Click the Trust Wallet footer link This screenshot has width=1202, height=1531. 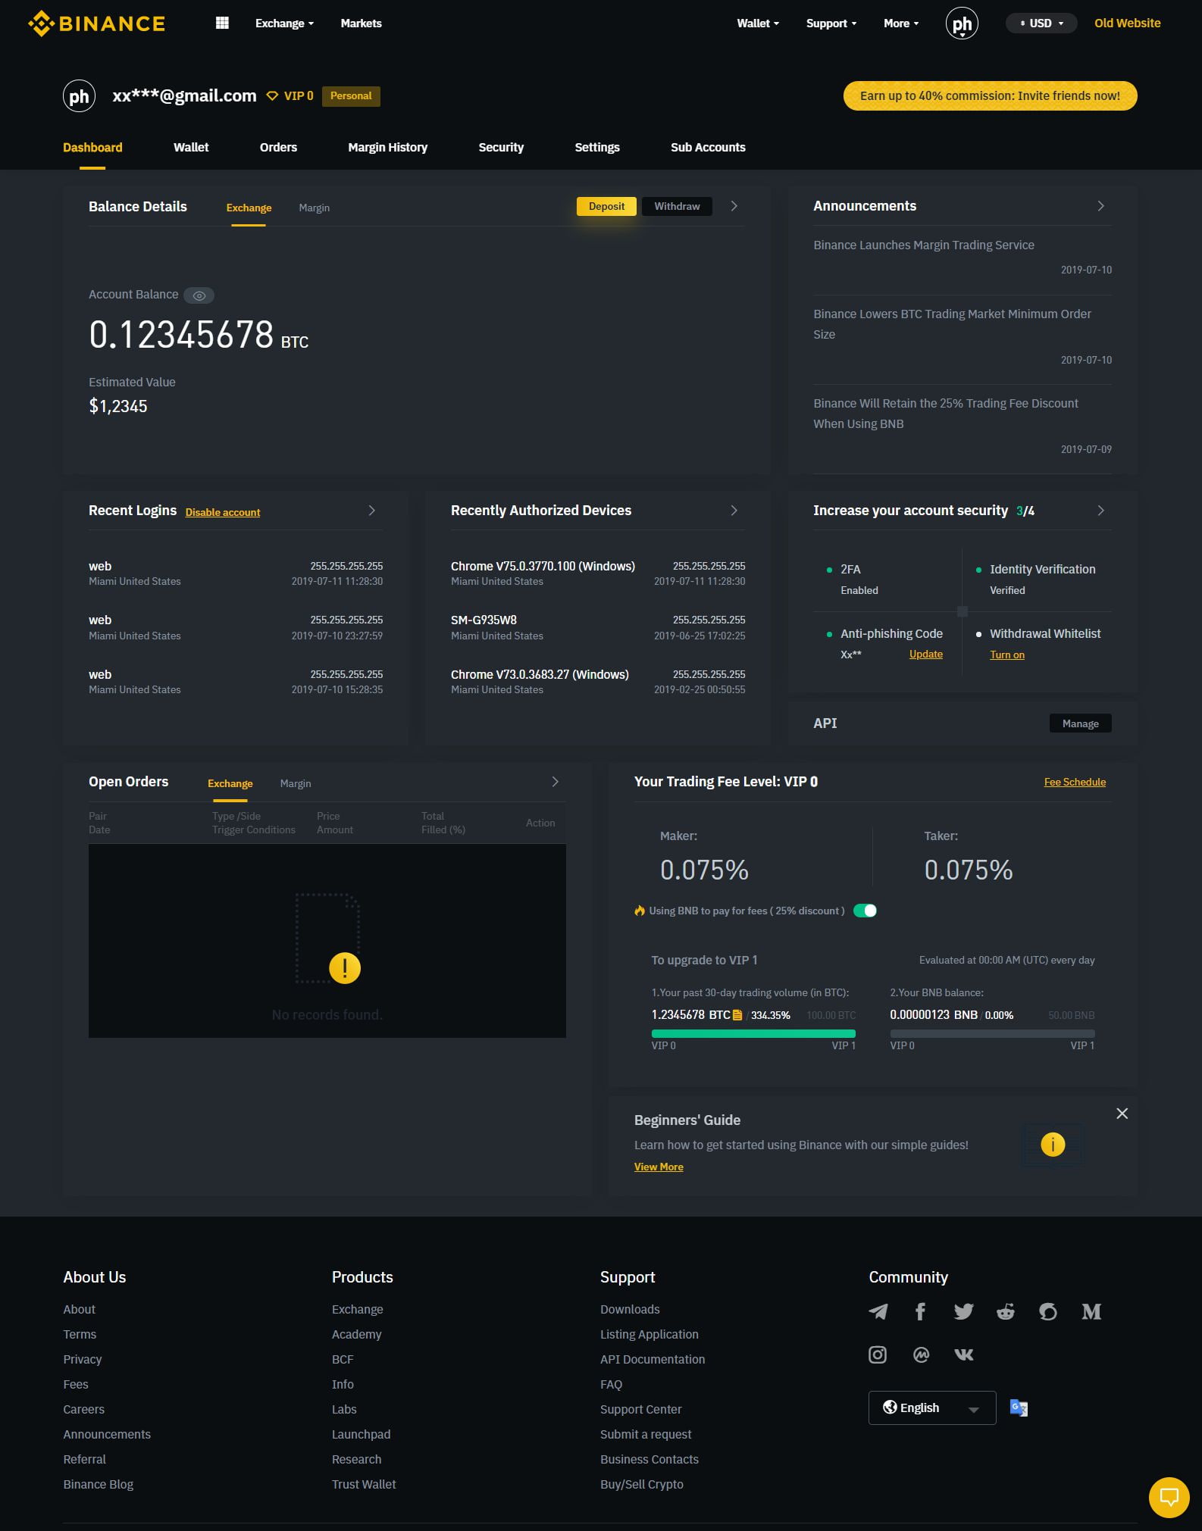[x=364, y=1484]
